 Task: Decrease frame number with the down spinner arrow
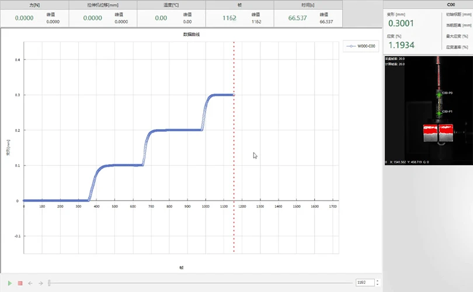coord(377,284)
